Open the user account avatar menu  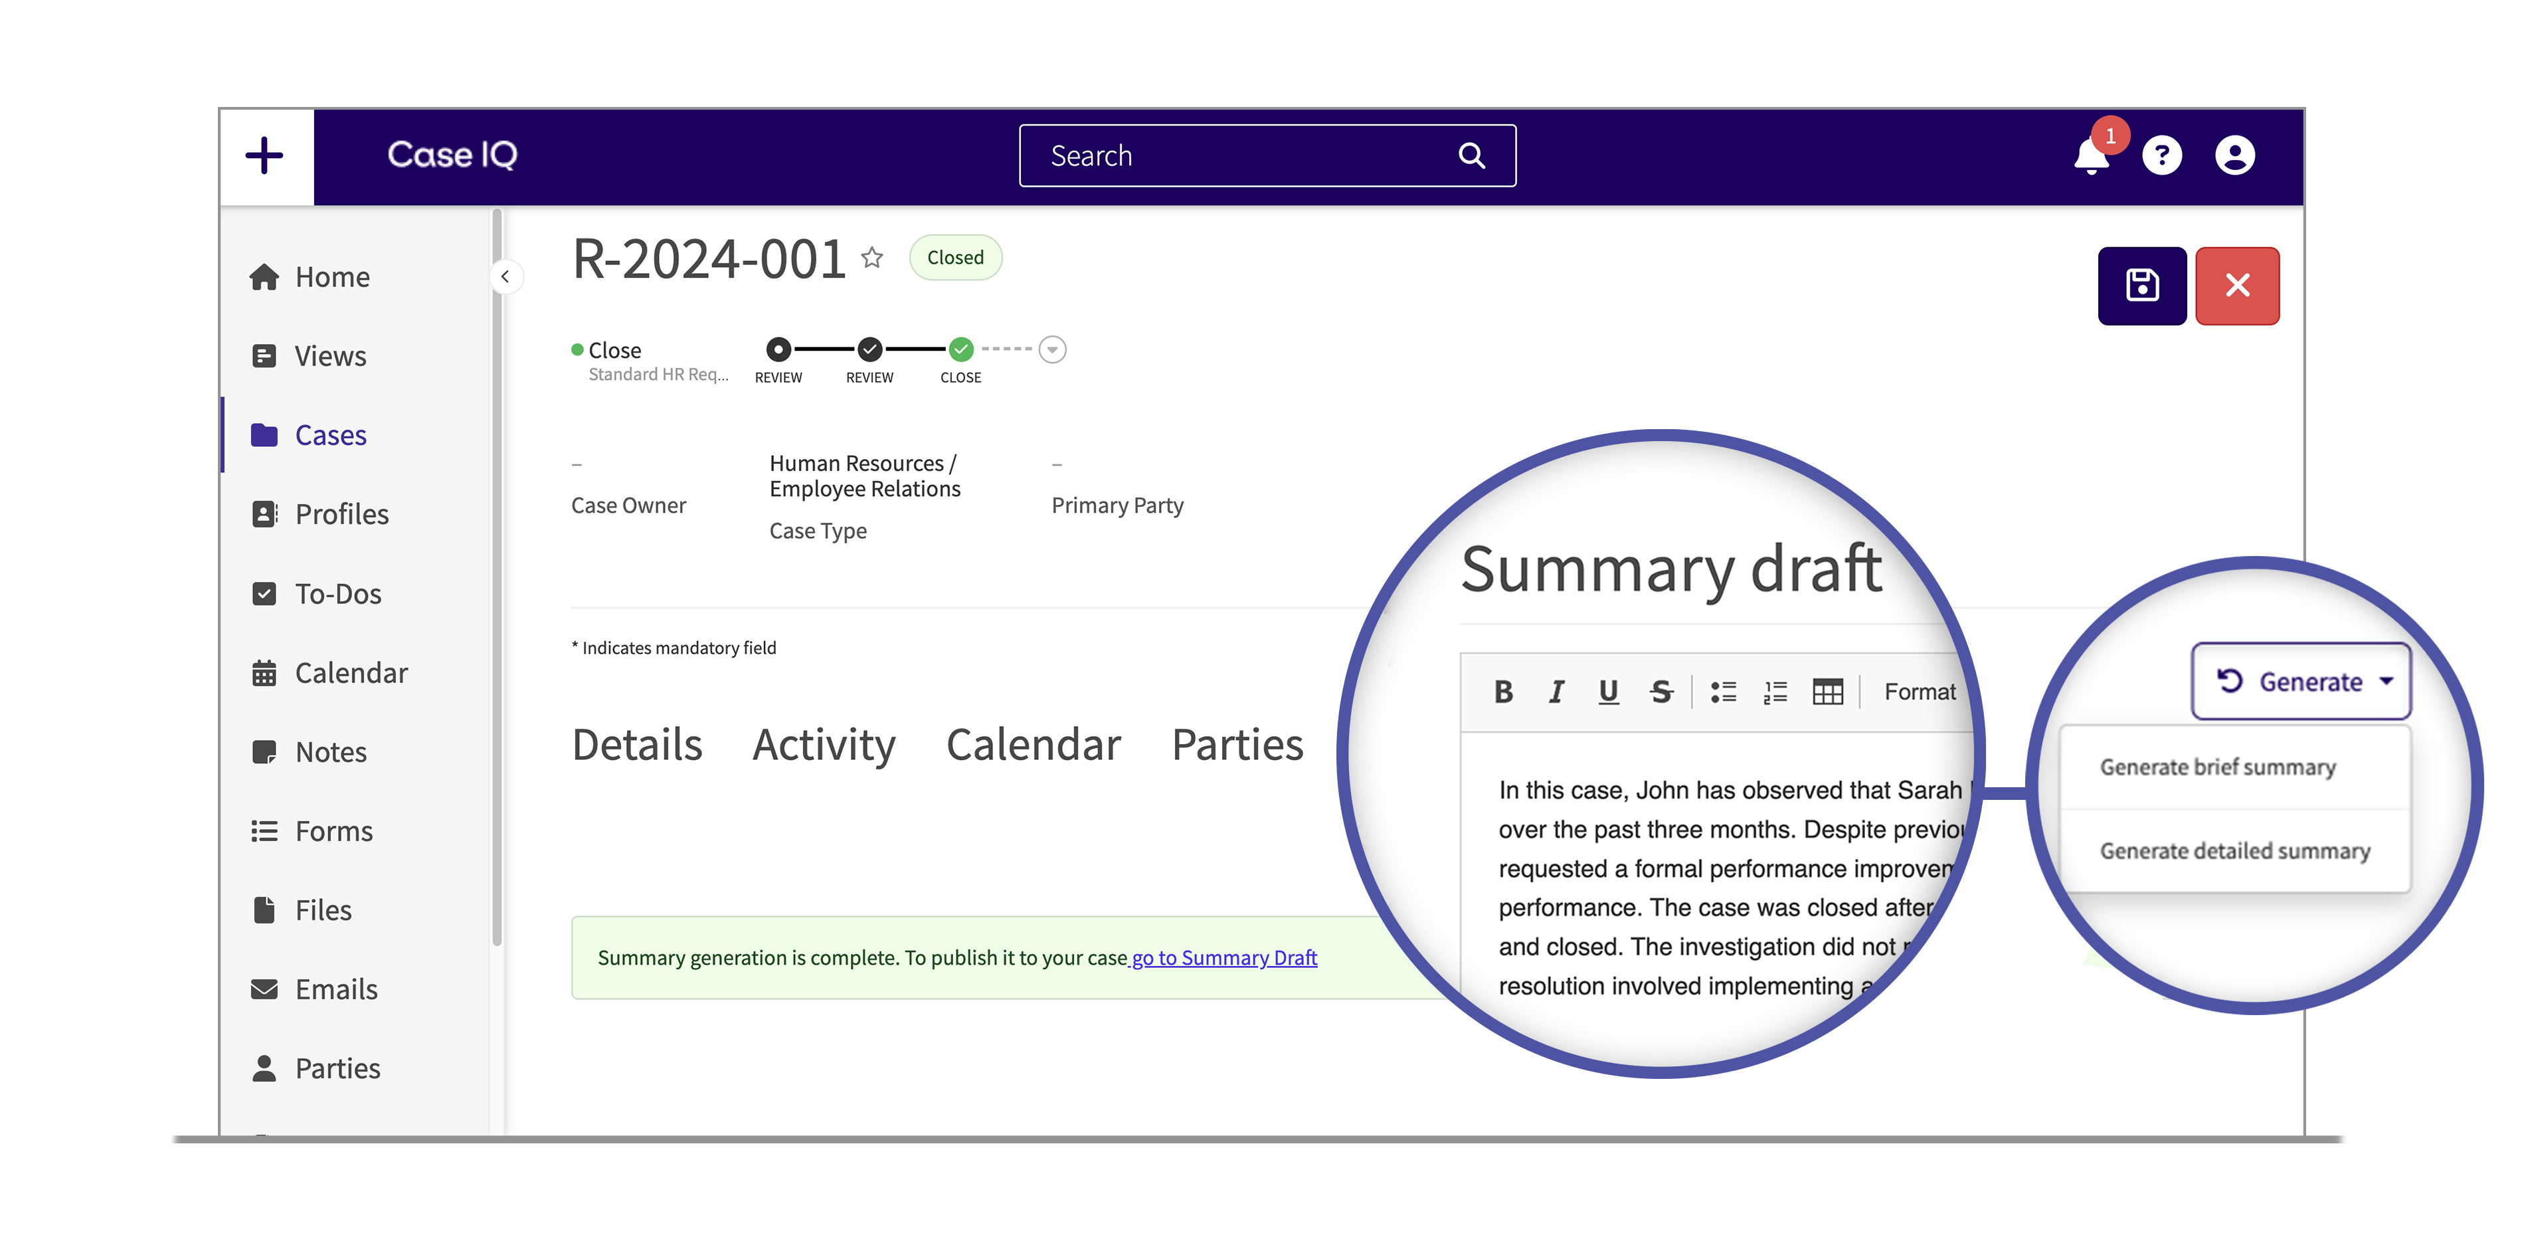tap(2235, 156)
